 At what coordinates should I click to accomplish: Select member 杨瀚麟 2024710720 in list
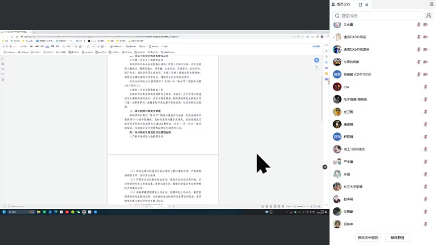pos(357,74)
